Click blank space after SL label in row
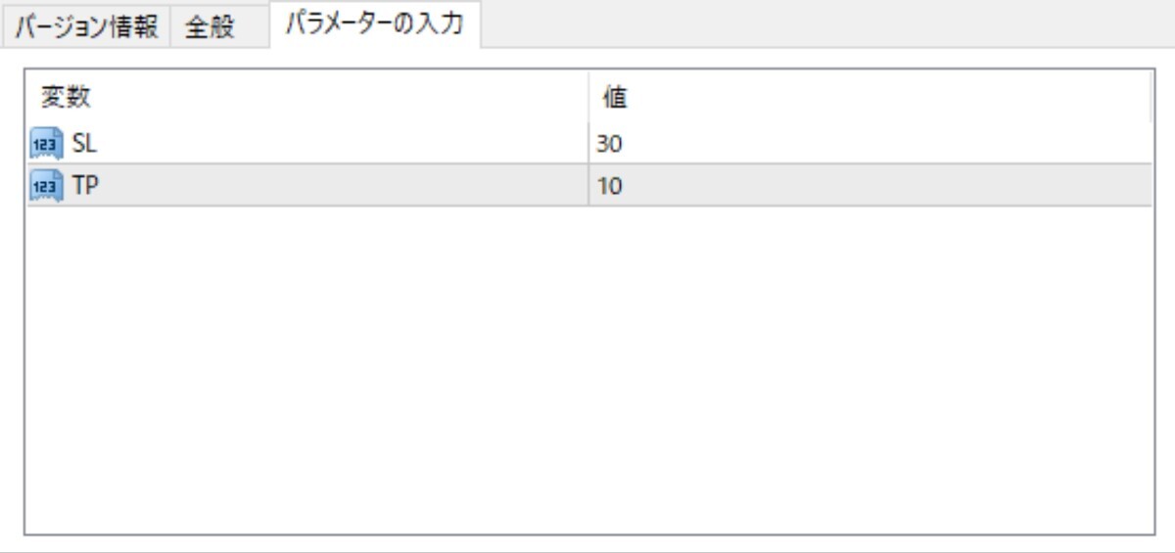Image resolution: width=1175 pixels, height=553 pixels. (343, 144)
